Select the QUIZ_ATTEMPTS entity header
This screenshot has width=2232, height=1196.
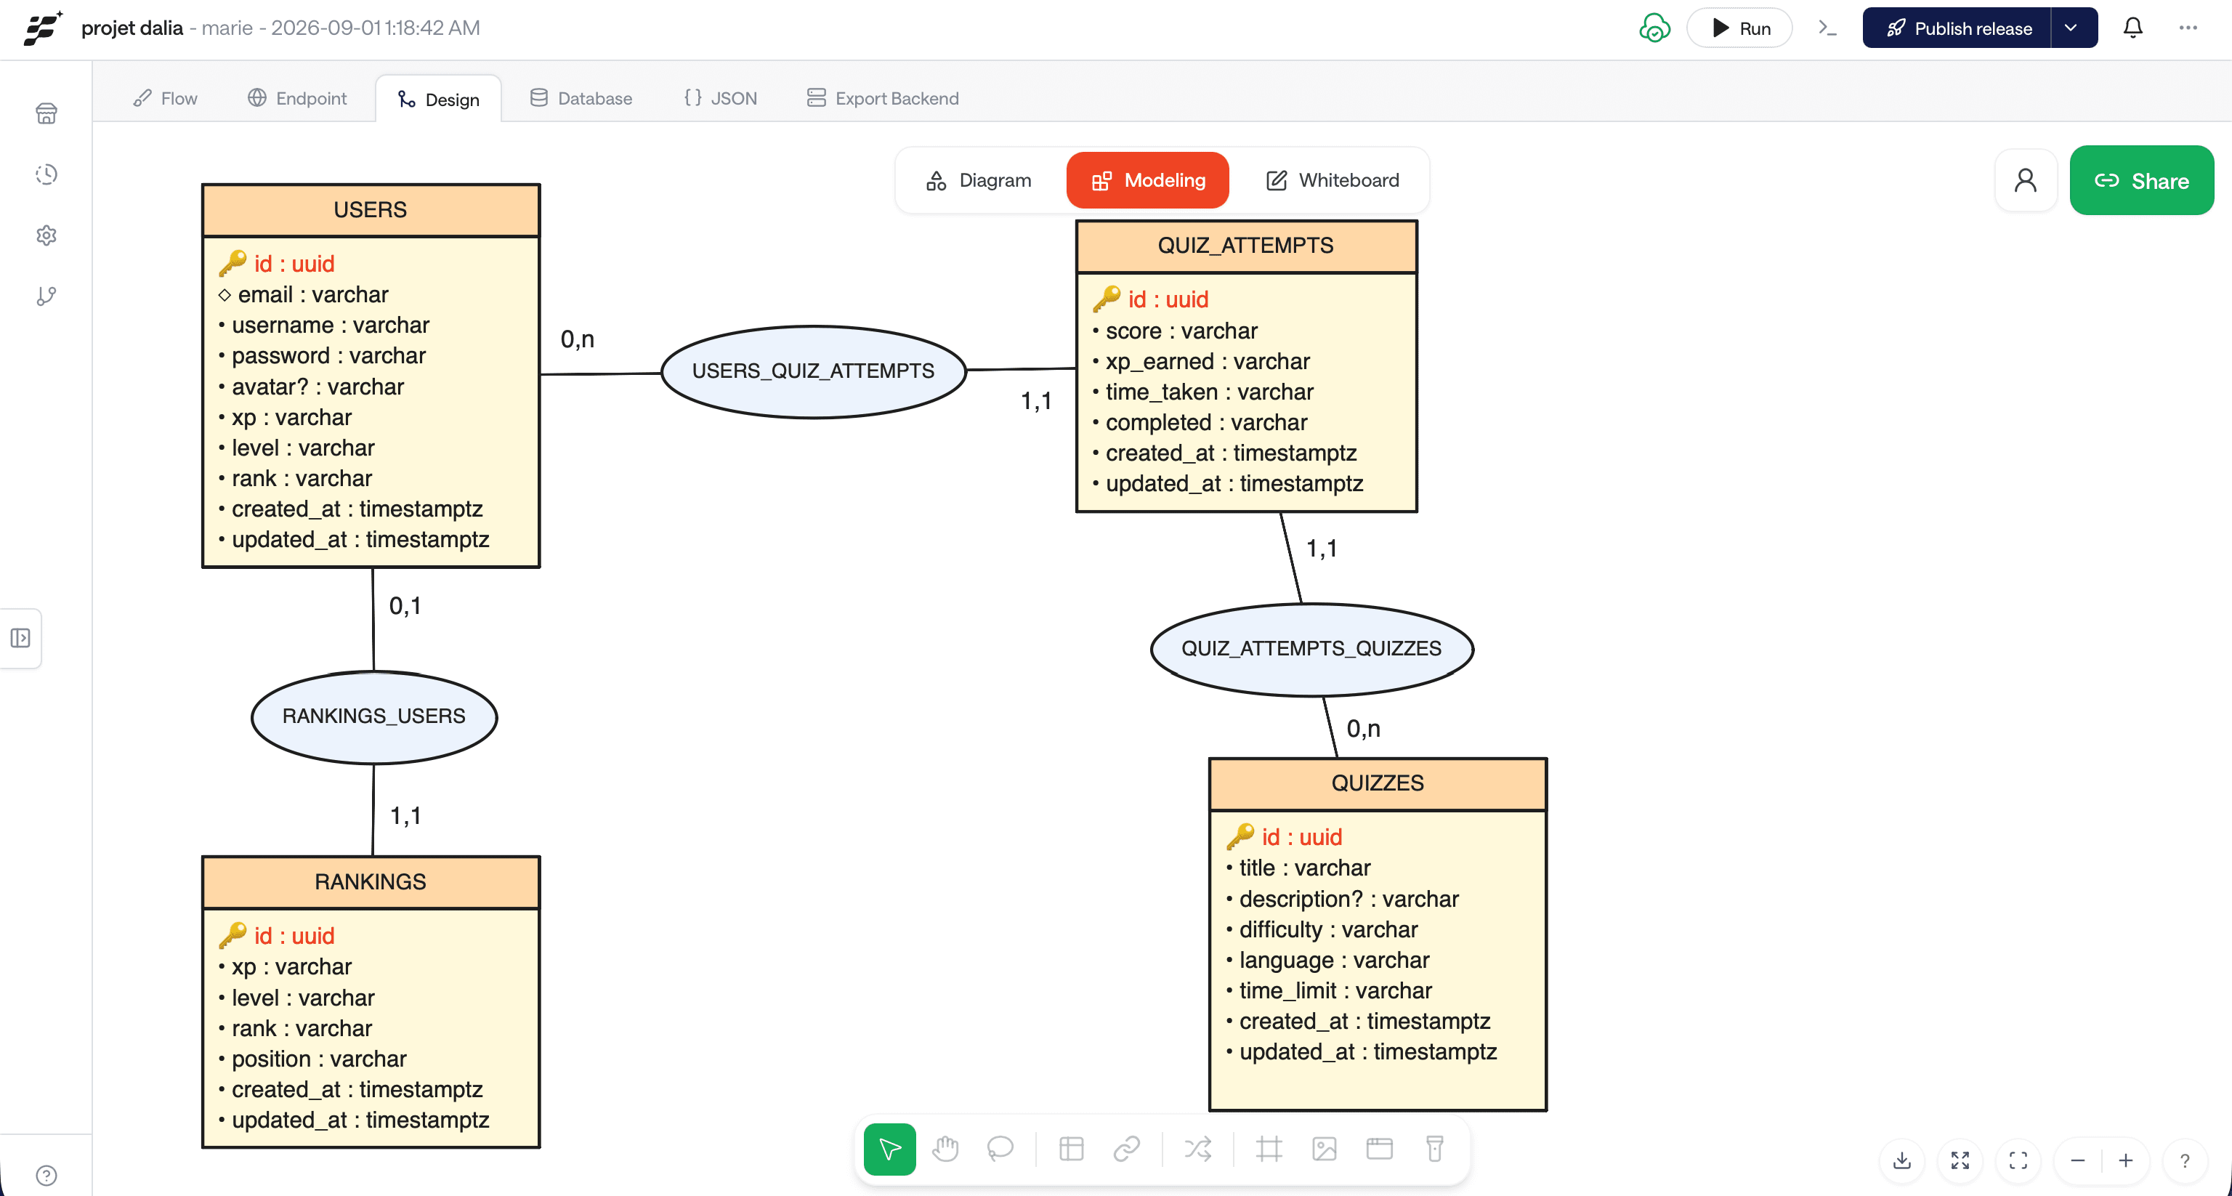tap(1246, 246)
